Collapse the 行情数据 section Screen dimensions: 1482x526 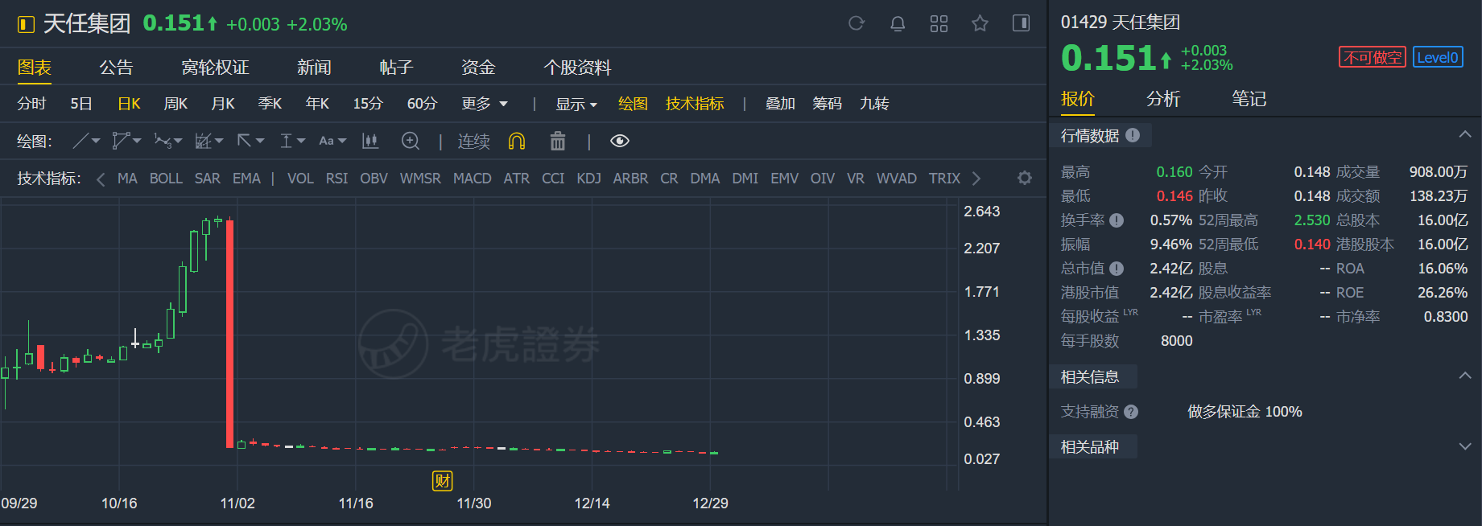1464,134
